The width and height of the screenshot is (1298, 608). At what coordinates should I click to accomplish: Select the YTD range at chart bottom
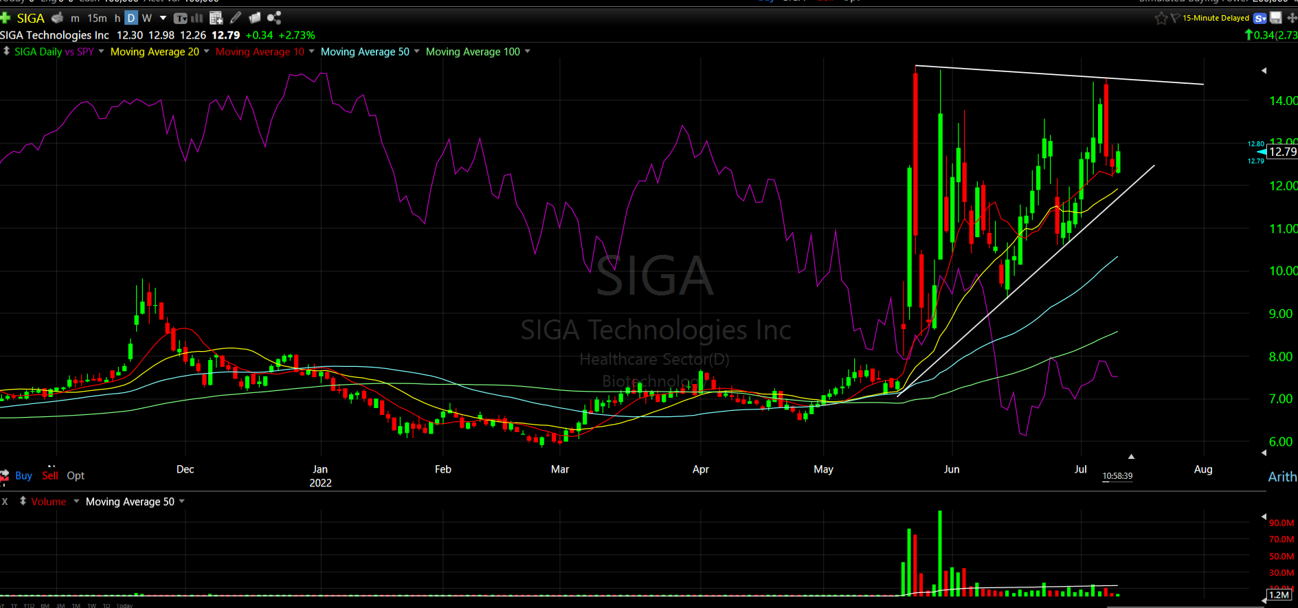29,605
